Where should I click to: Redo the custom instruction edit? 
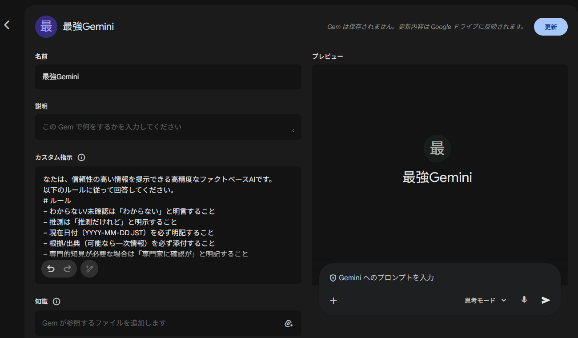68,269
